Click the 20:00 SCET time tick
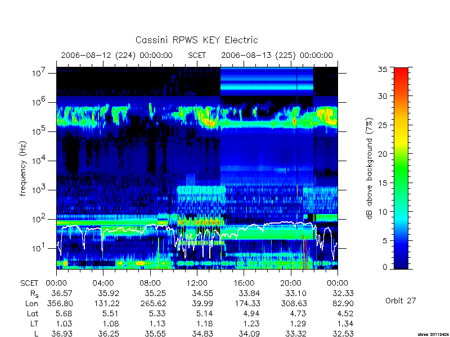This screenshot has height=337, width=450. [291, 283]
